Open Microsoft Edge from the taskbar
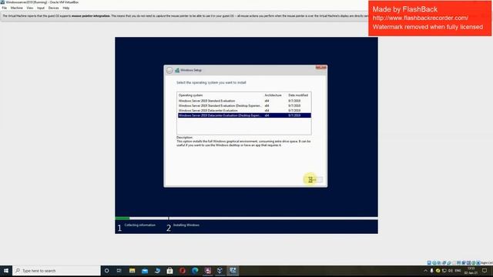The width and height of the screenshot is (493, 277). coord(195,271)
